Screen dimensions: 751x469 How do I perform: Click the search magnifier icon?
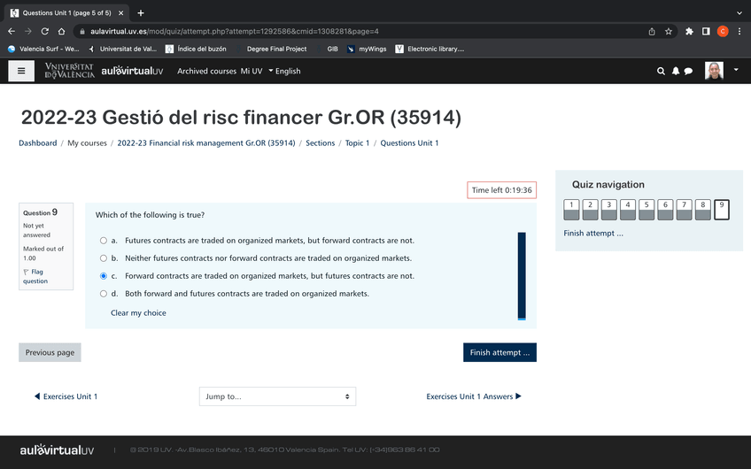pyautogui.click(x=661, y=71)
